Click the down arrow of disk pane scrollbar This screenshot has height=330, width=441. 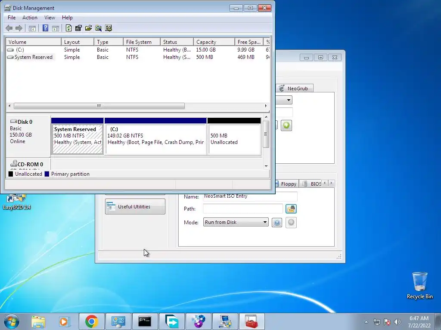[266, 166]
